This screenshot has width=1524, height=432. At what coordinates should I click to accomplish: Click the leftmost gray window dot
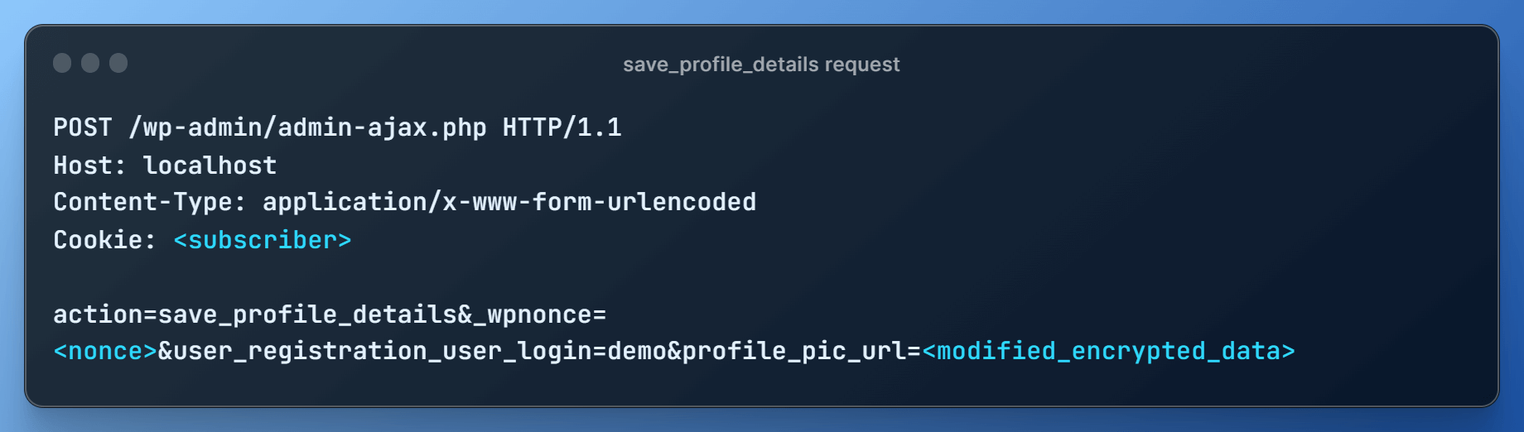point(62,63)
